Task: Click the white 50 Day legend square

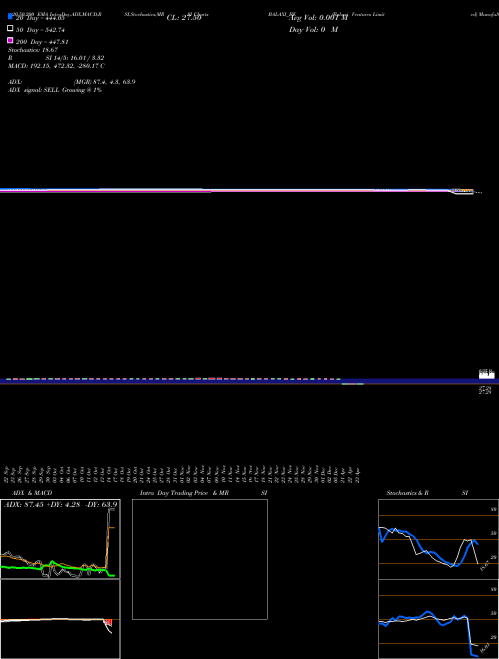Action: coord(11,29)
